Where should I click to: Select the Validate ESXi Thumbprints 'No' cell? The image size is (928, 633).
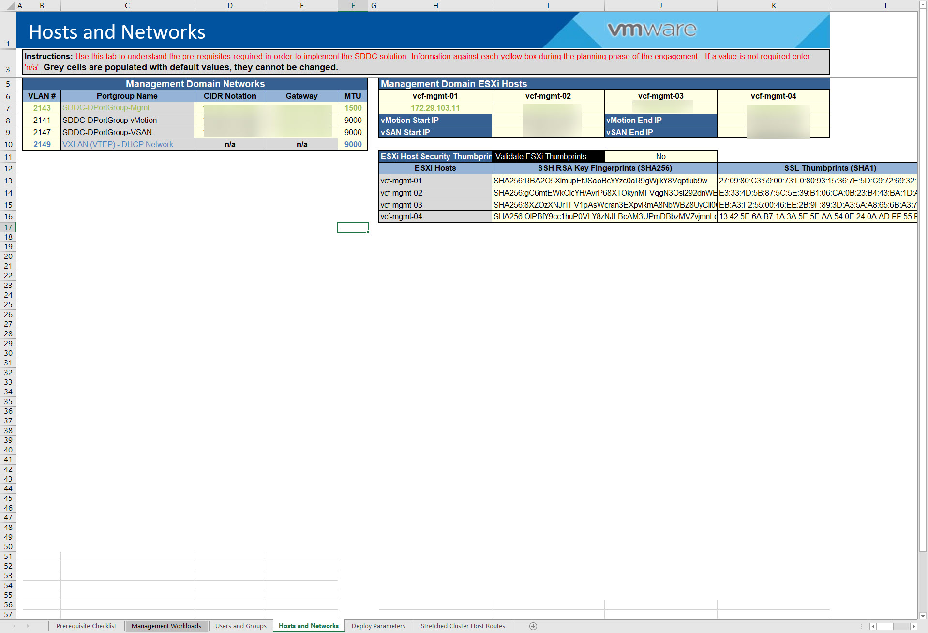coord(660,156)
